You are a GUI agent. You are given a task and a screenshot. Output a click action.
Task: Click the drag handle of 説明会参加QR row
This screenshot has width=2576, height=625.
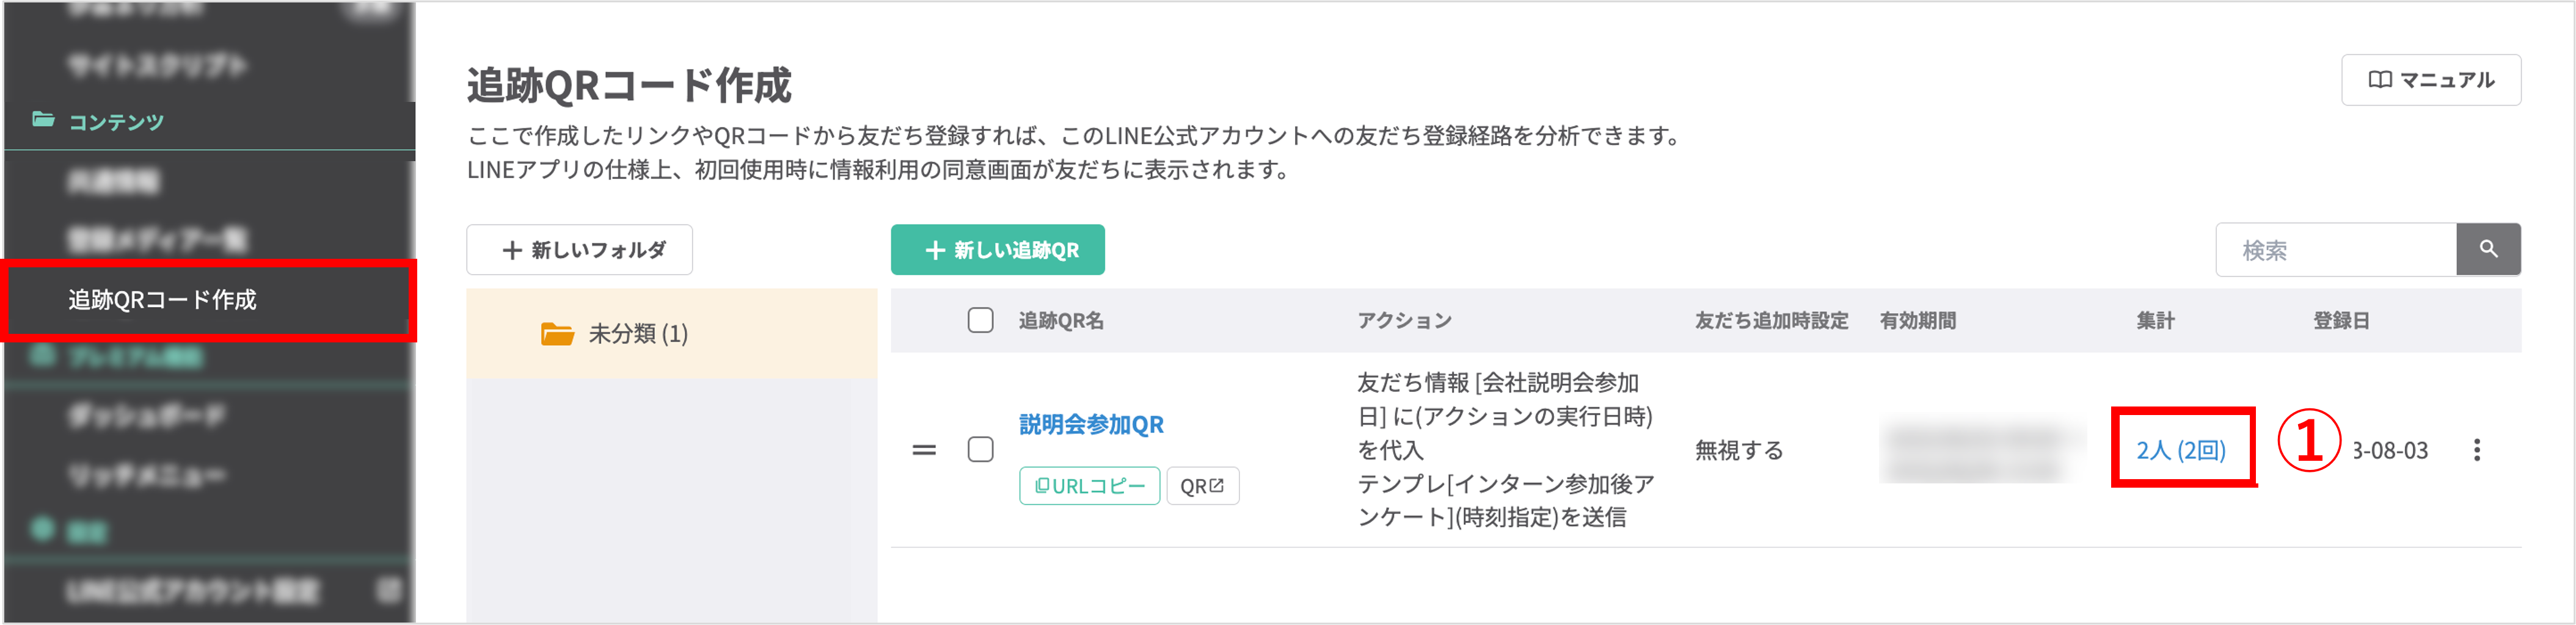coord(924,450)
